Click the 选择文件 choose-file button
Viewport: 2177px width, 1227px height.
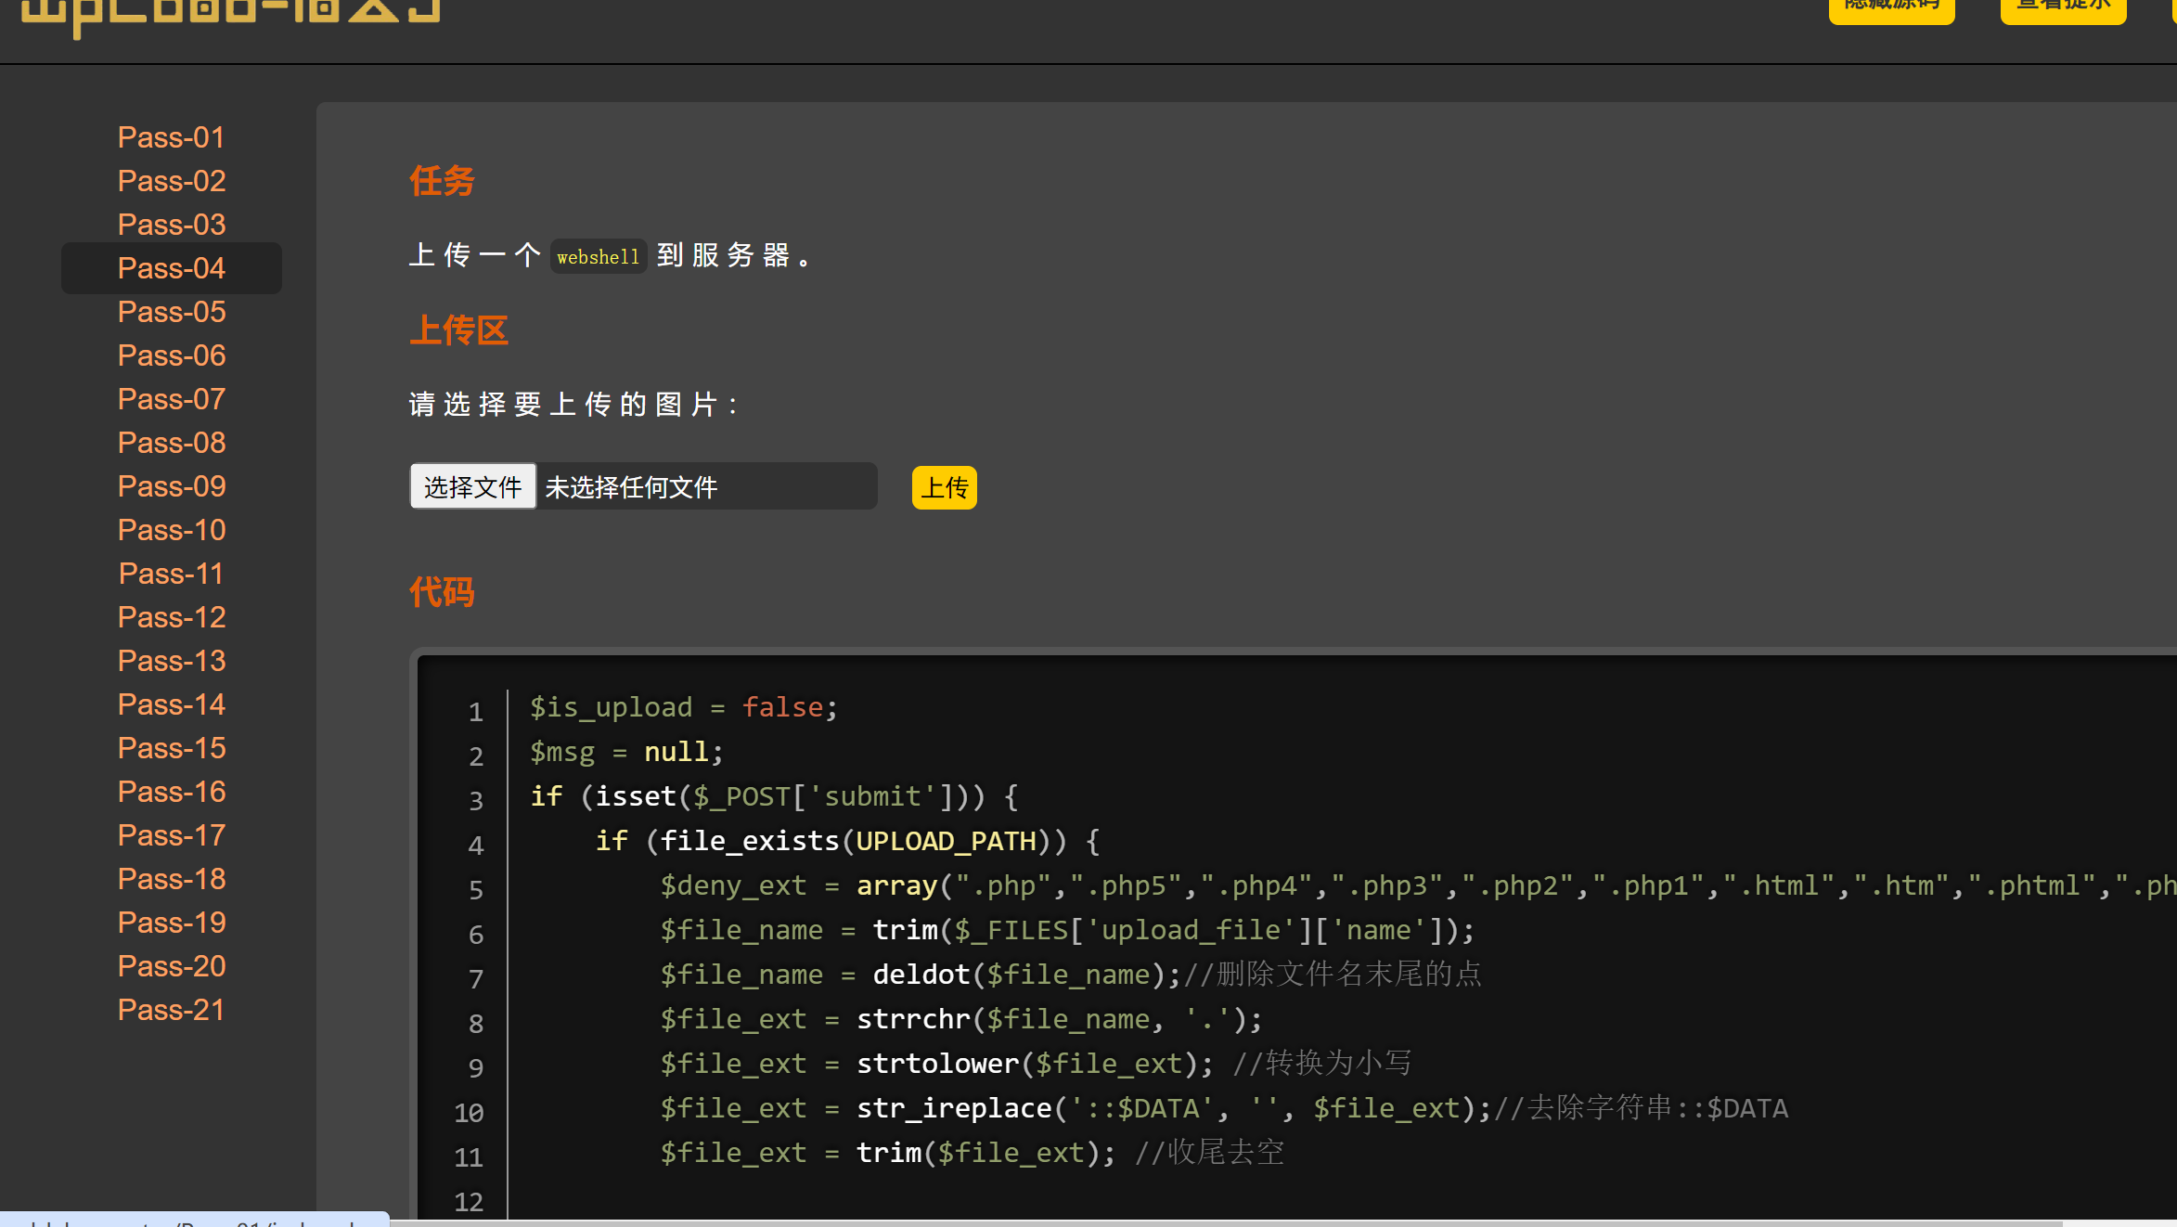coord(473,486)
